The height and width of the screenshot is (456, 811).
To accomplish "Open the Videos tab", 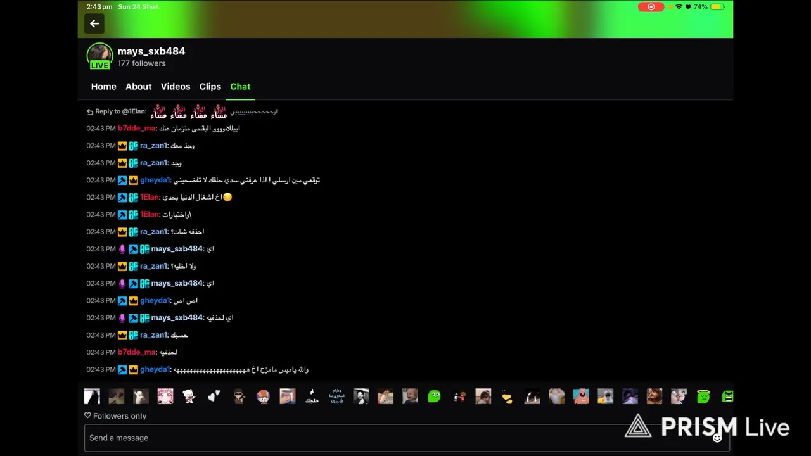I will coord(176,87).
